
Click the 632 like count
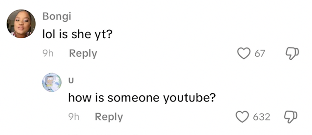[x=262, y=117]
